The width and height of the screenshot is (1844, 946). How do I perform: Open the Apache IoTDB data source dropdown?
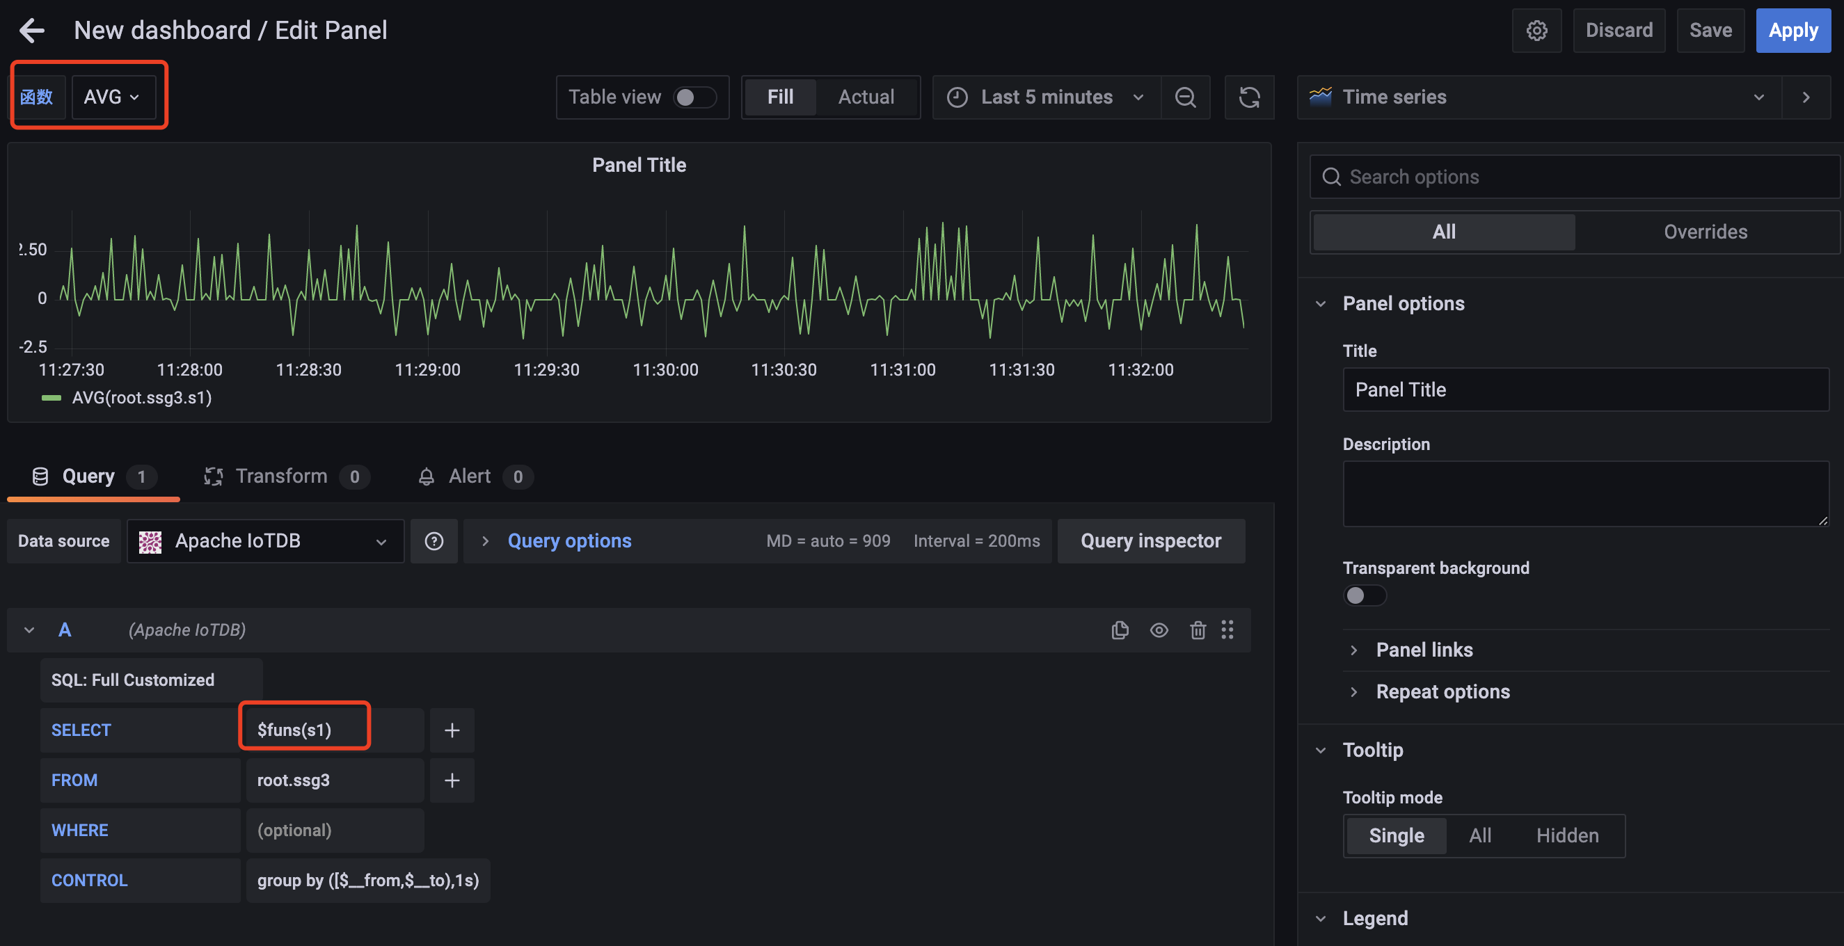(x=266, y=541)
